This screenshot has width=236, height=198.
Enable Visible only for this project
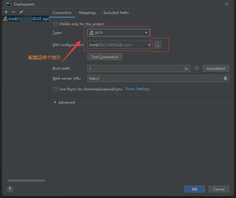click(56, 24)
